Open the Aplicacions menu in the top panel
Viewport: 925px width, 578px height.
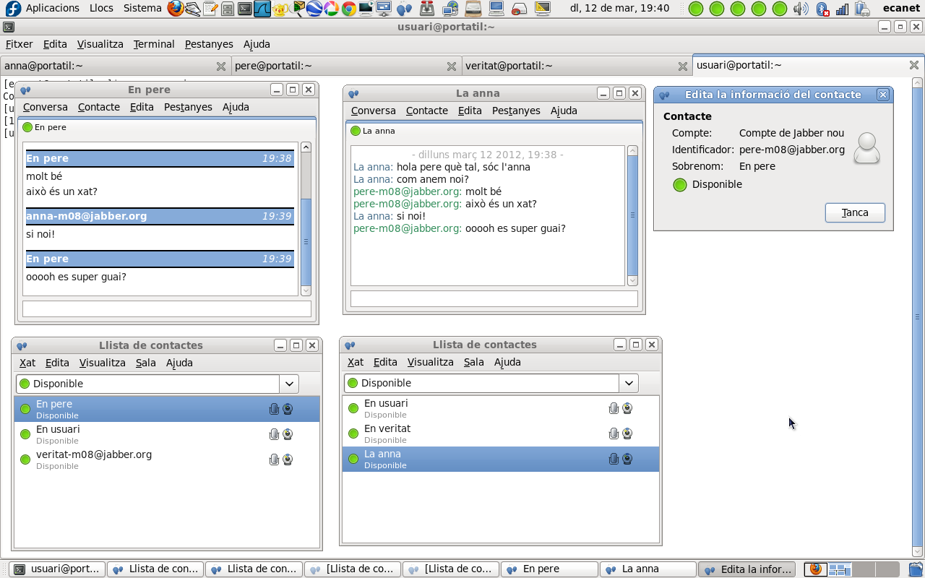[x=52, y=8]
